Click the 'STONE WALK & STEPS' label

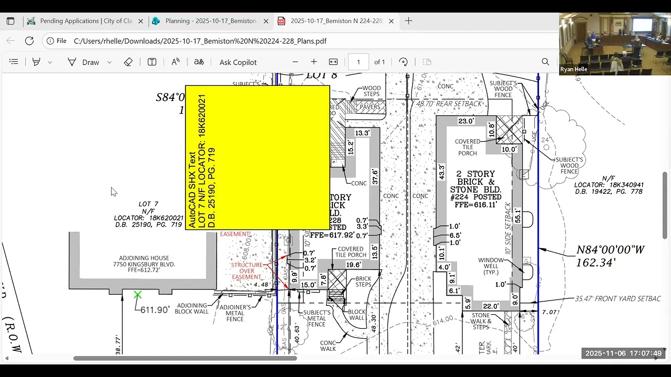481,321
